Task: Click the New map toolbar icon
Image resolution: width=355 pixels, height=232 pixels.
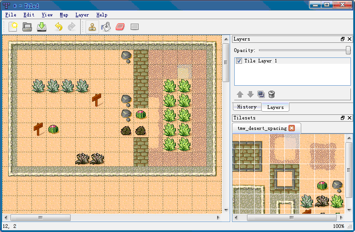Action: (x=13, y=27)
